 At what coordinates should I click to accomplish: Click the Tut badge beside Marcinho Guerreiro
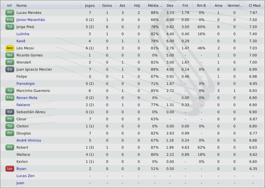coord(10,91)
